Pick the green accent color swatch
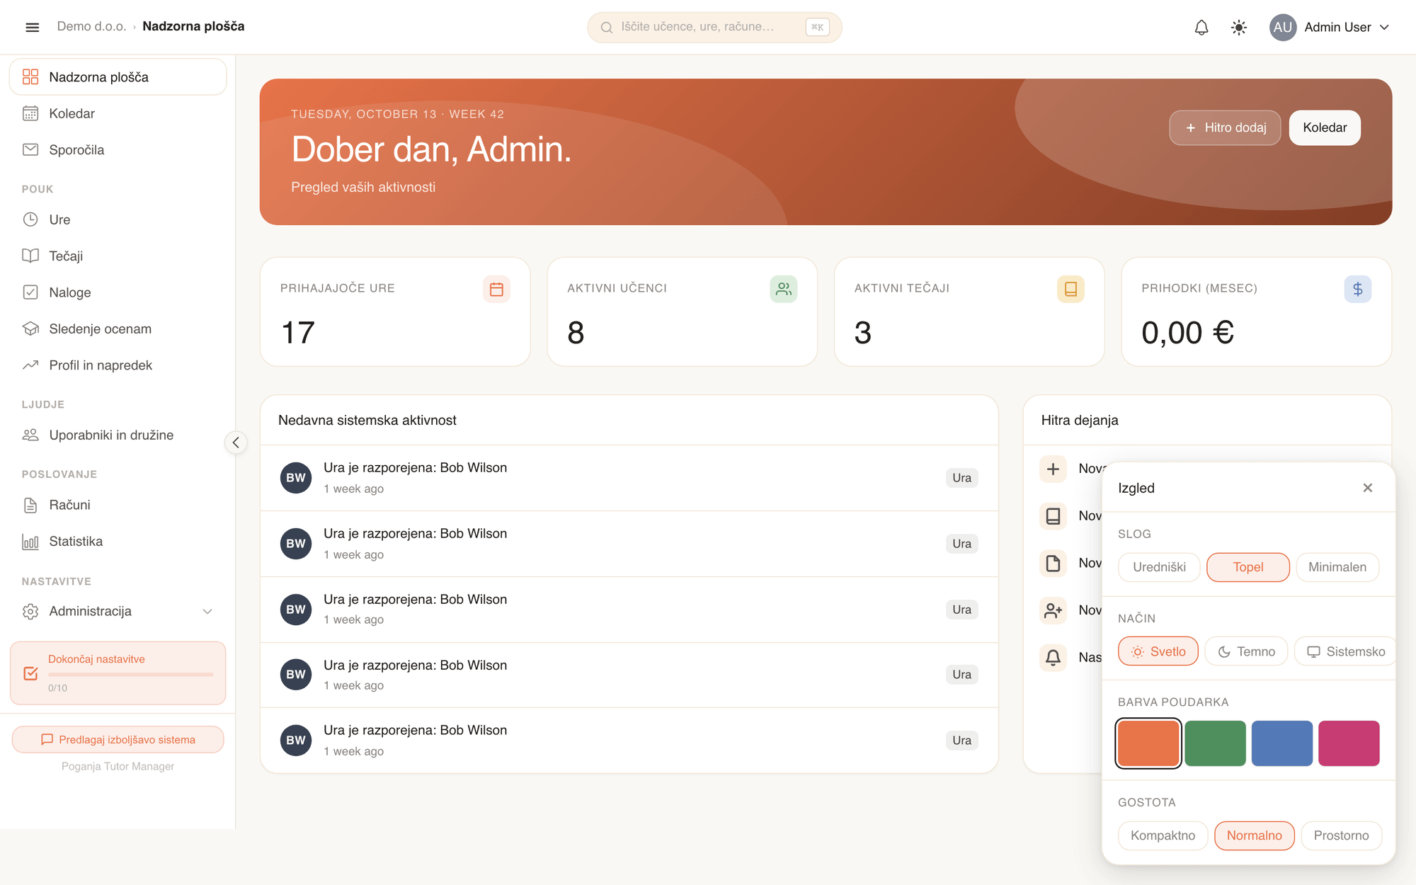Image resolution: width=1416 pixels, height=885 pixels. click(1215, 743)
